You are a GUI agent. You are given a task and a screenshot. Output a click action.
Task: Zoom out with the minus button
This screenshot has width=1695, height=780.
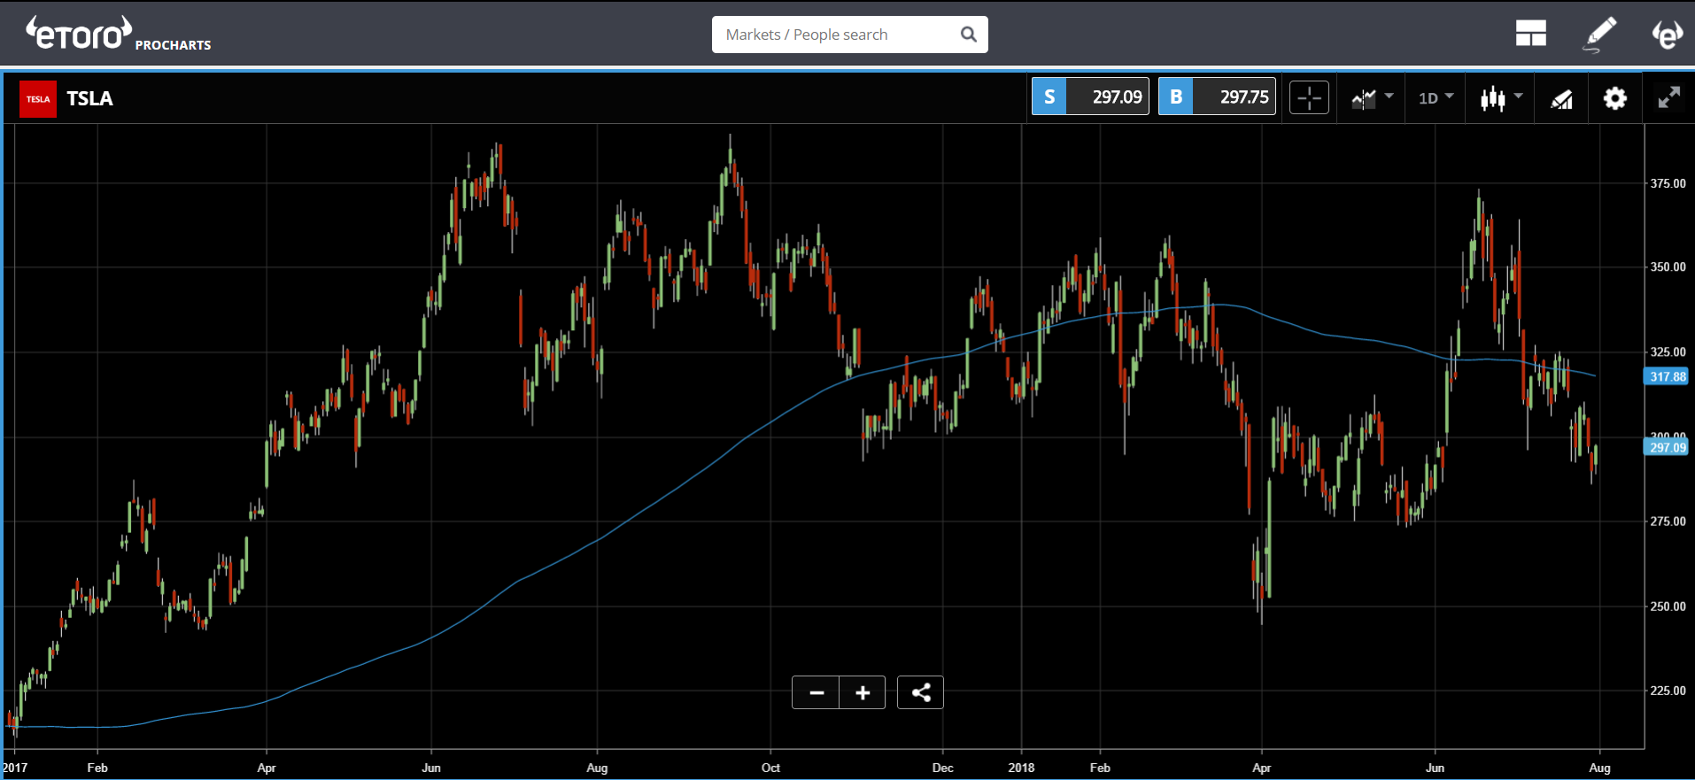click(816, 692)
